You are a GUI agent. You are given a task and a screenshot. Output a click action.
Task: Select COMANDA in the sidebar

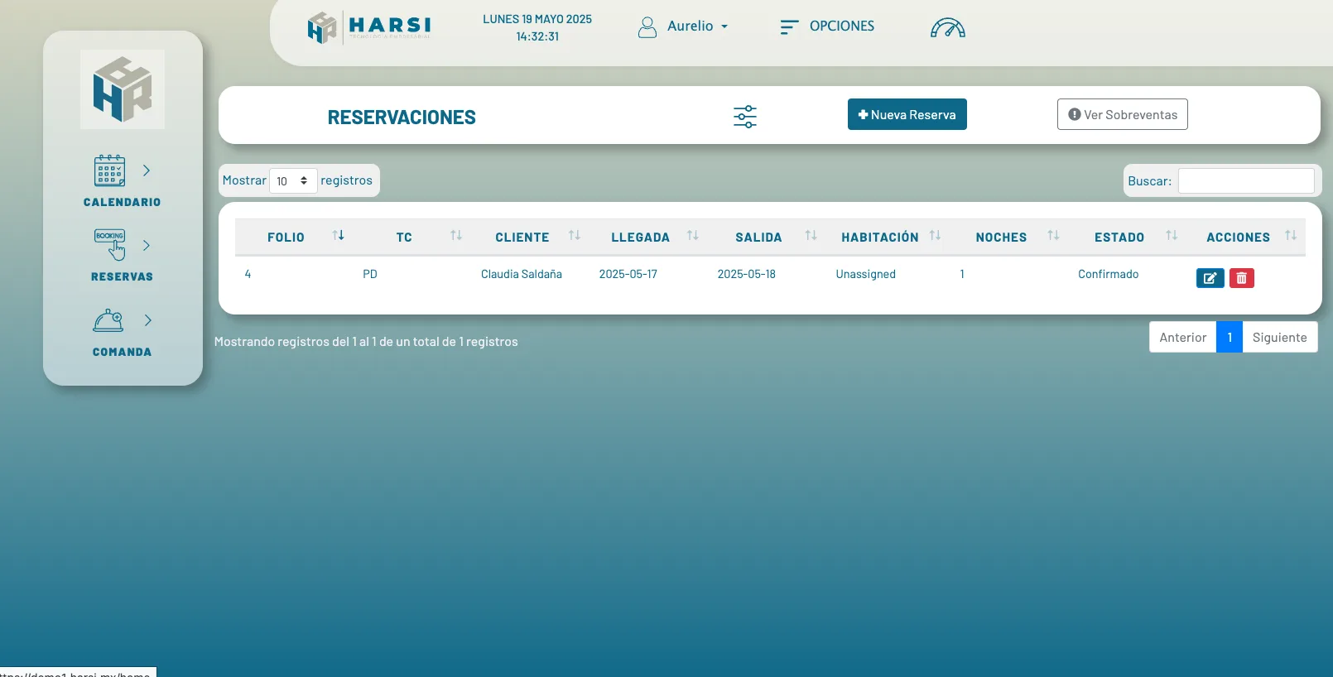point(122,352)
